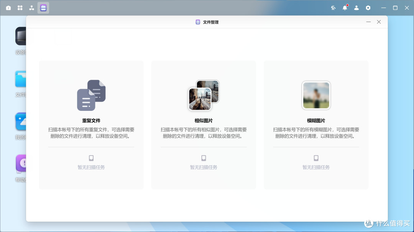The image size is (414, 232).
Task: Select the 重复文件 heading
Action: [91, 121]
